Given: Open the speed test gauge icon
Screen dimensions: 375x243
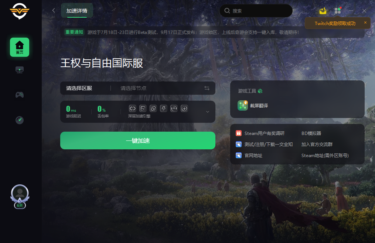Looking at the screenshot, I should pos(20,120).
